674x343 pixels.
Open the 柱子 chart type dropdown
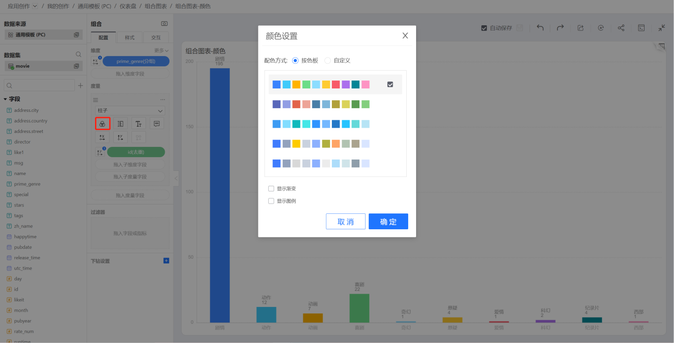(x=130, y=111)
